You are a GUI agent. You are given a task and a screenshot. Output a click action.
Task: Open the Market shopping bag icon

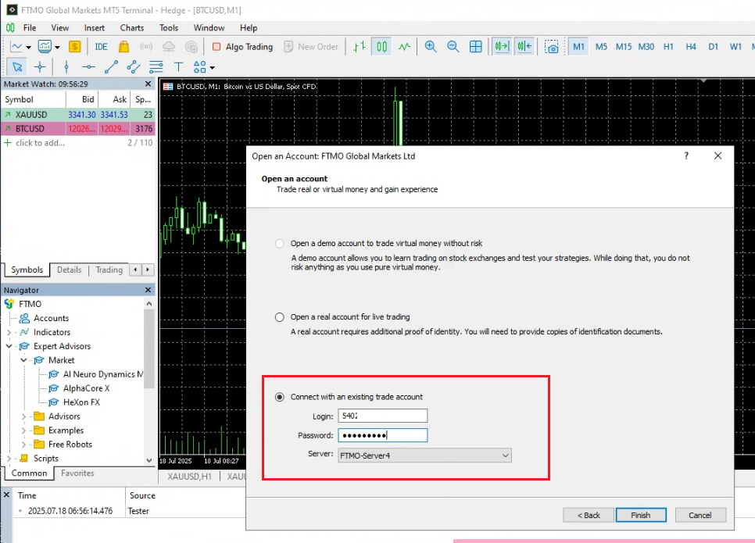click(123, 47)
